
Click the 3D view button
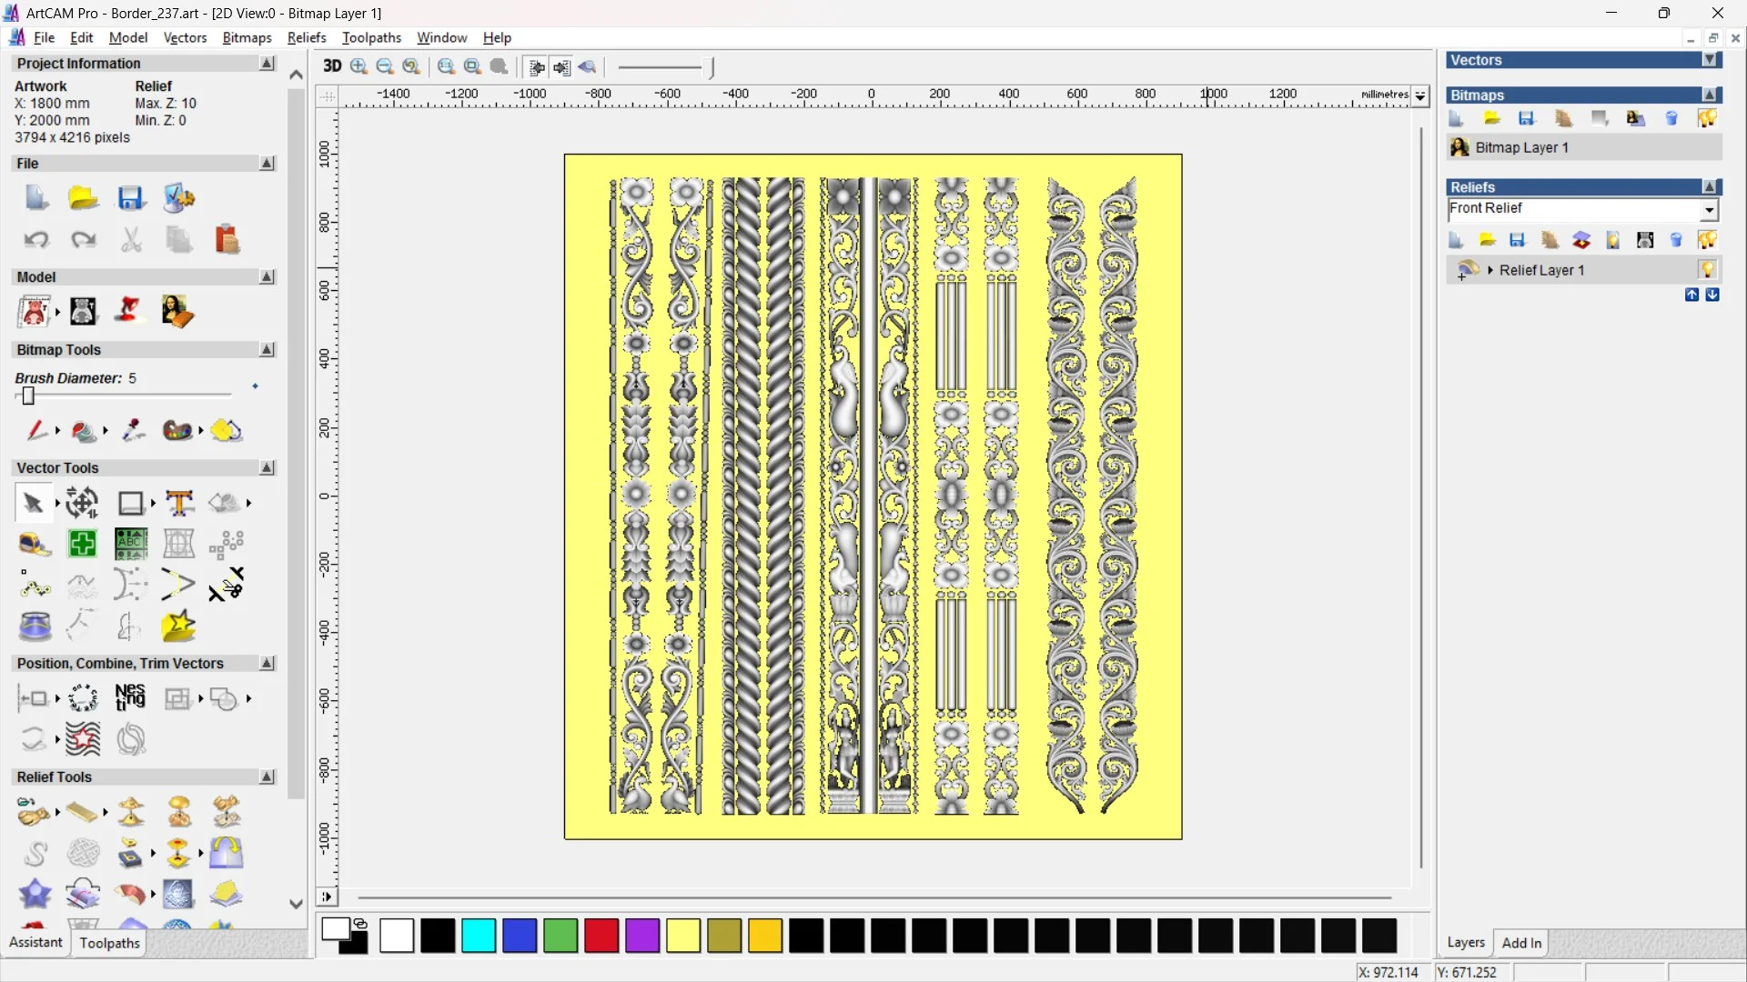click(332, 66)
